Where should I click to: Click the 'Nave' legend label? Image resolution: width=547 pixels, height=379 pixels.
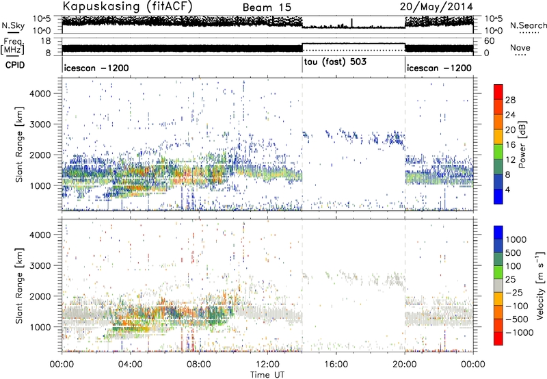520,48
